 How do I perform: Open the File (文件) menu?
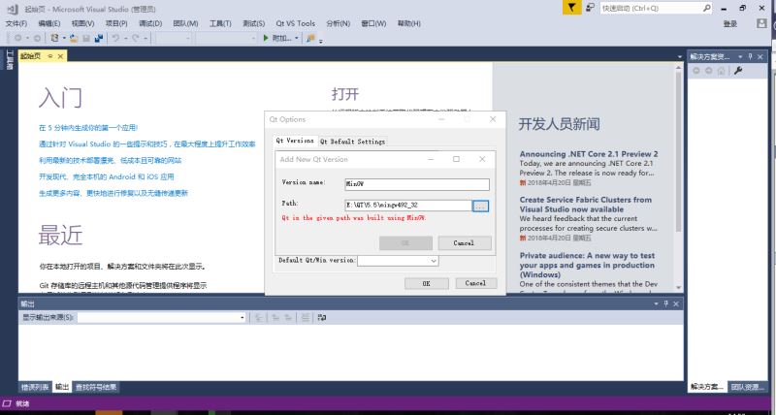point(16,23)
